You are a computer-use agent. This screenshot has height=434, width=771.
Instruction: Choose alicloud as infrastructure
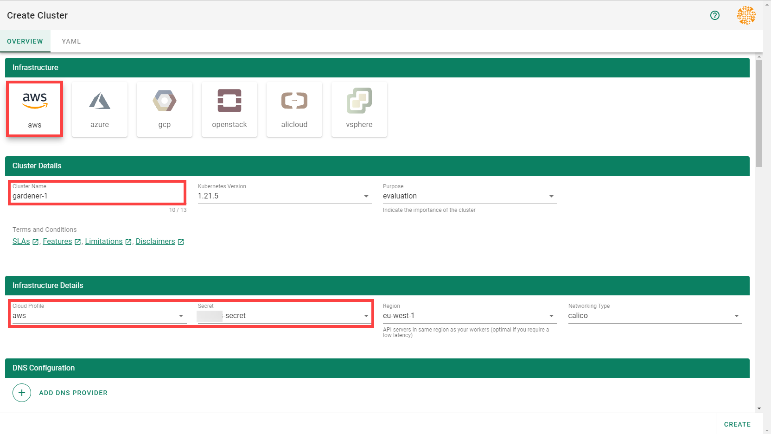click(294, 109)
